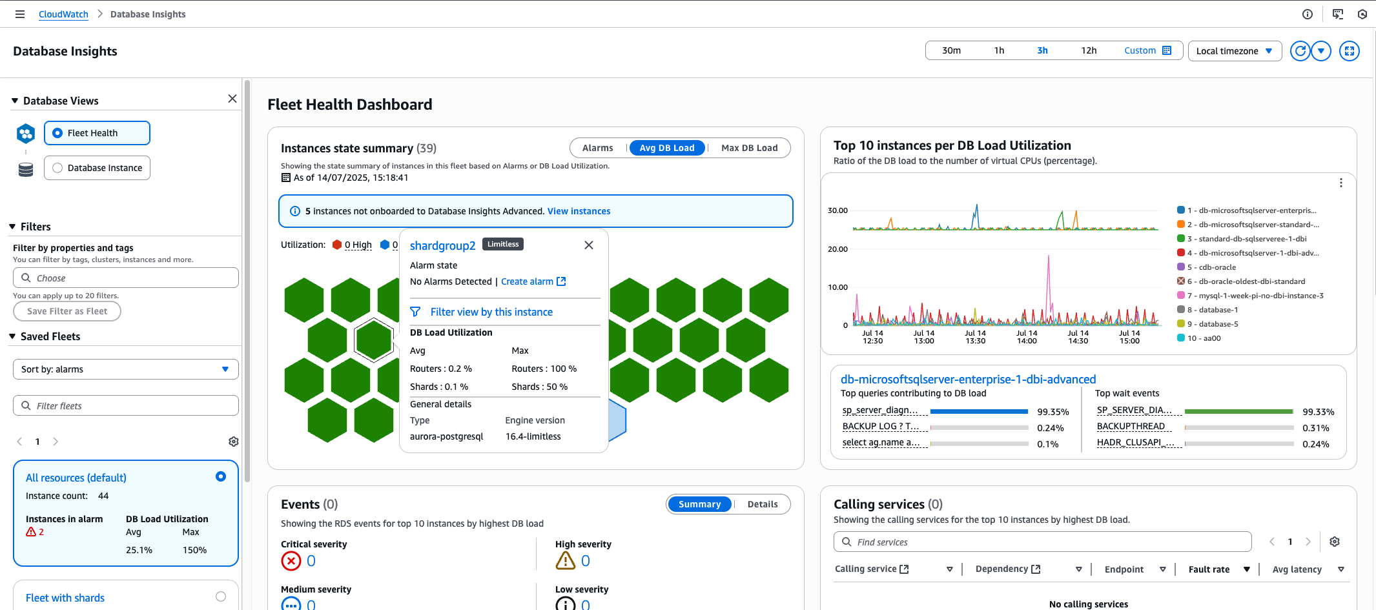
Task: Enter fullscreen mode for the dashboard
Action: click(x=1350, y=51)
